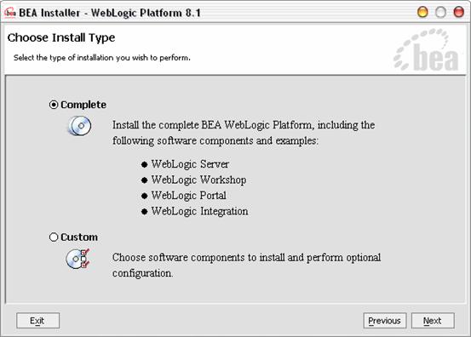The image size is (471, 337).
Task: Click the Choose Install Type heading
Action: click(61, 37)
